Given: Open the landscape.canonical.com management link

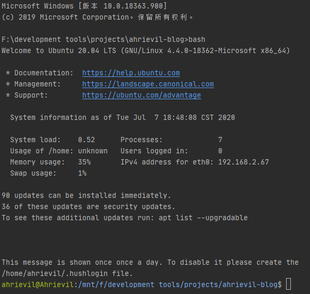Looking at the screenshot, I should pos(148,84).
